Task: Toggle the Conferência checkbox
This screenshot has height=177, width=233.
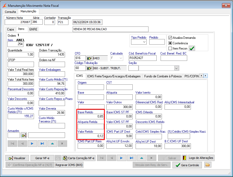Action: (x=170, y=43)
